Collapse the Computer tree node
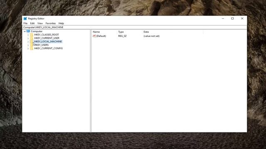This screenshot has width=266, height=149. (25, 31)
